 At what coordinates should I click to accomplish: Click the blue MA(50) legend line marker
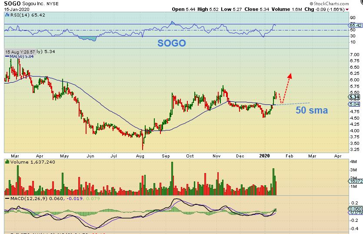pyautogui.click(x=7, y=56)
